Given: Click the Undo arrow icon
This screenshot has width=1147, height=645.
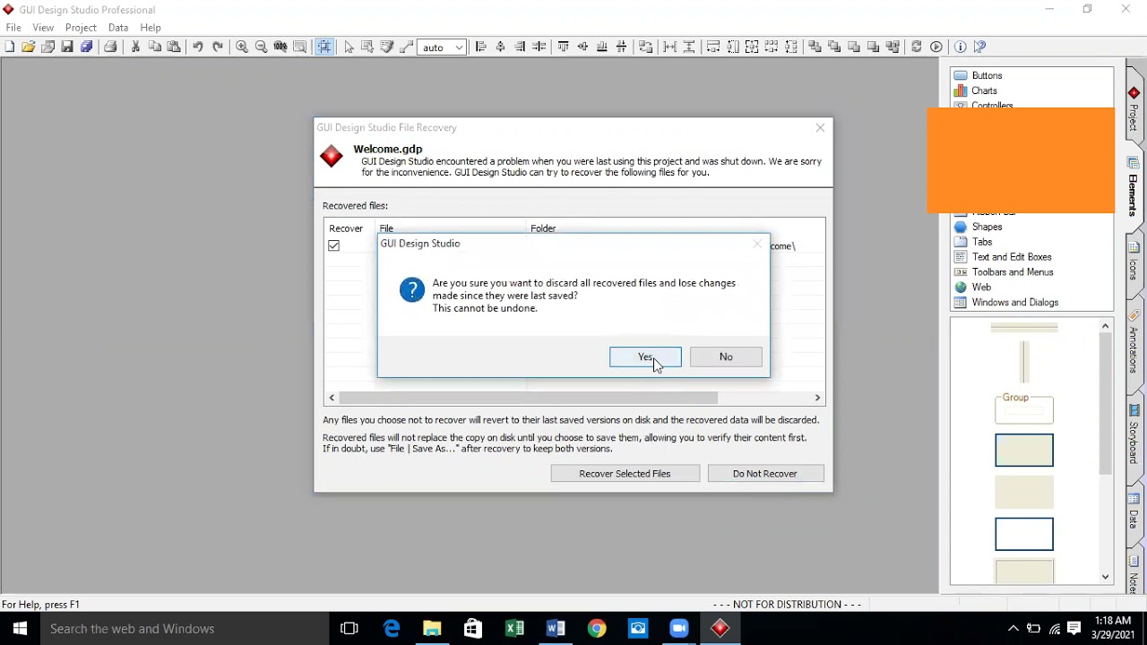Looking at the screenshot, I should (x=198, y=47).
